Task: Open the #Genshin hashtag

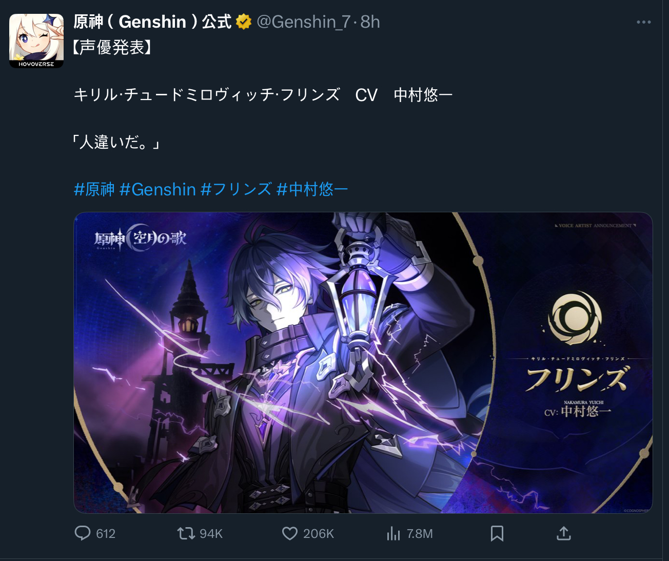Action: pyautogui.click(x=158, y=189)
